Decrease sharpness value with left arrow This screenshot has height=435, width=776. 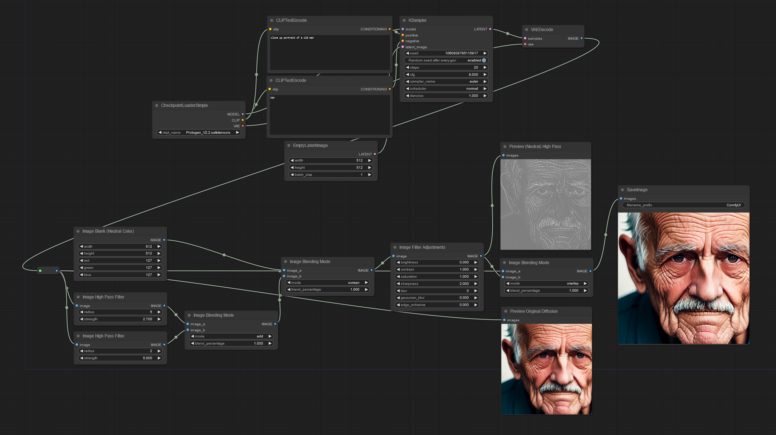[398, 284]
